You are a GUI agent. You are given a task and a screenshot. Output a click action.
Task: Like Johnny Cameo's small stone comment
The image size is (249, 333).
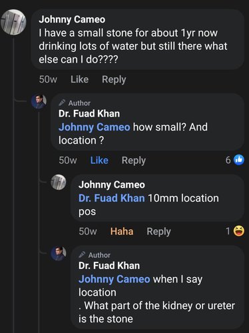coord(79,79)
